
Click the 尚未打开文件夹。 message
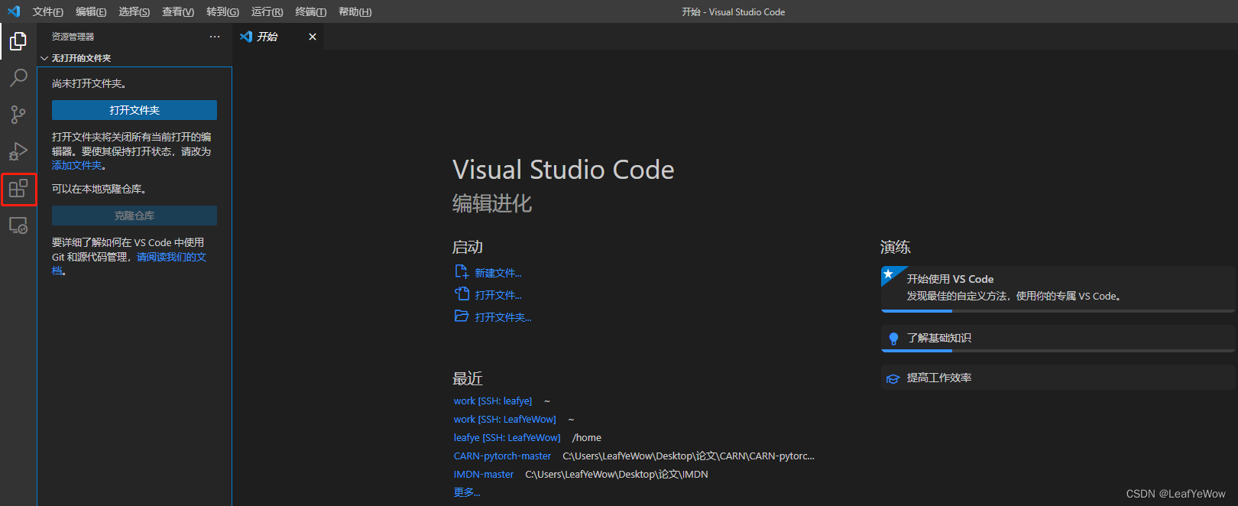click(89, 83)
